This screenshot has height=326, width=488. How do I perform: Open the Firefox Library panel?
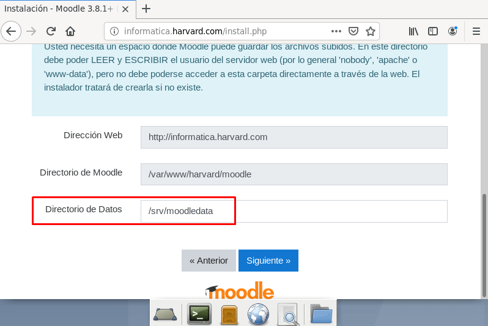coord(414,31)
